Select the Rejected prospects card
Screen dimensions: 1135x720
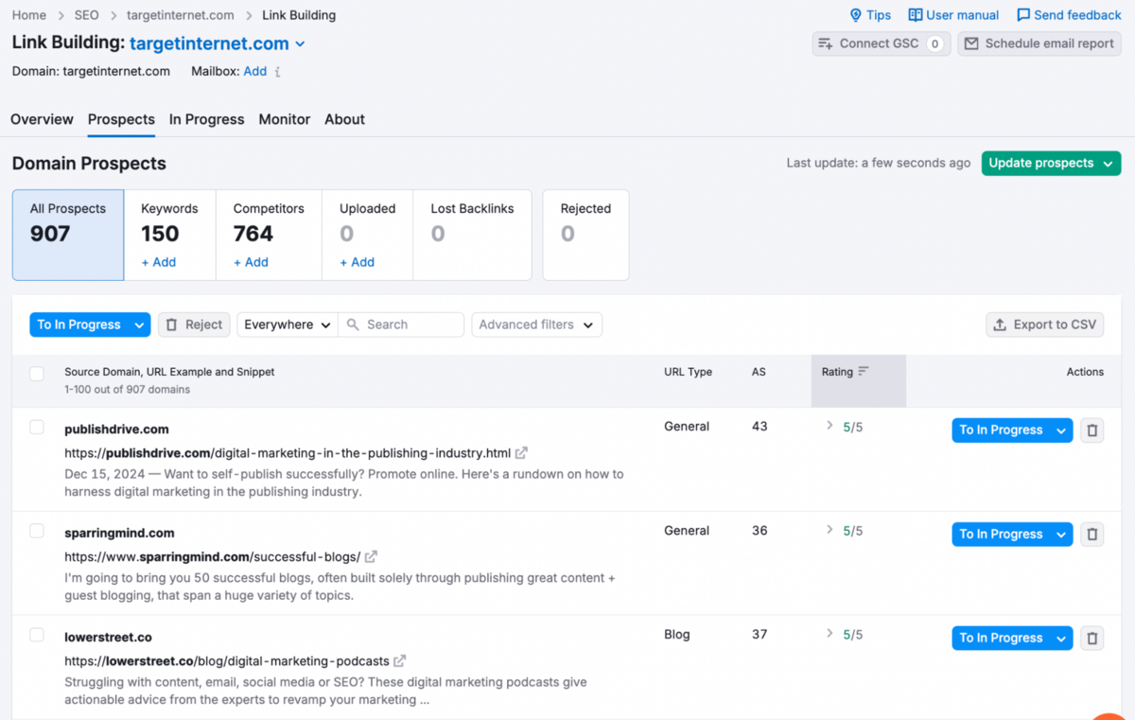click(585, 235)
